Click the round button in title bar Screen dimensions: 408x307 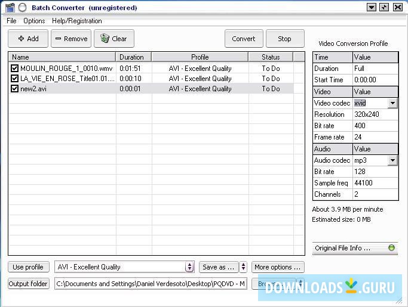(23, 8)
